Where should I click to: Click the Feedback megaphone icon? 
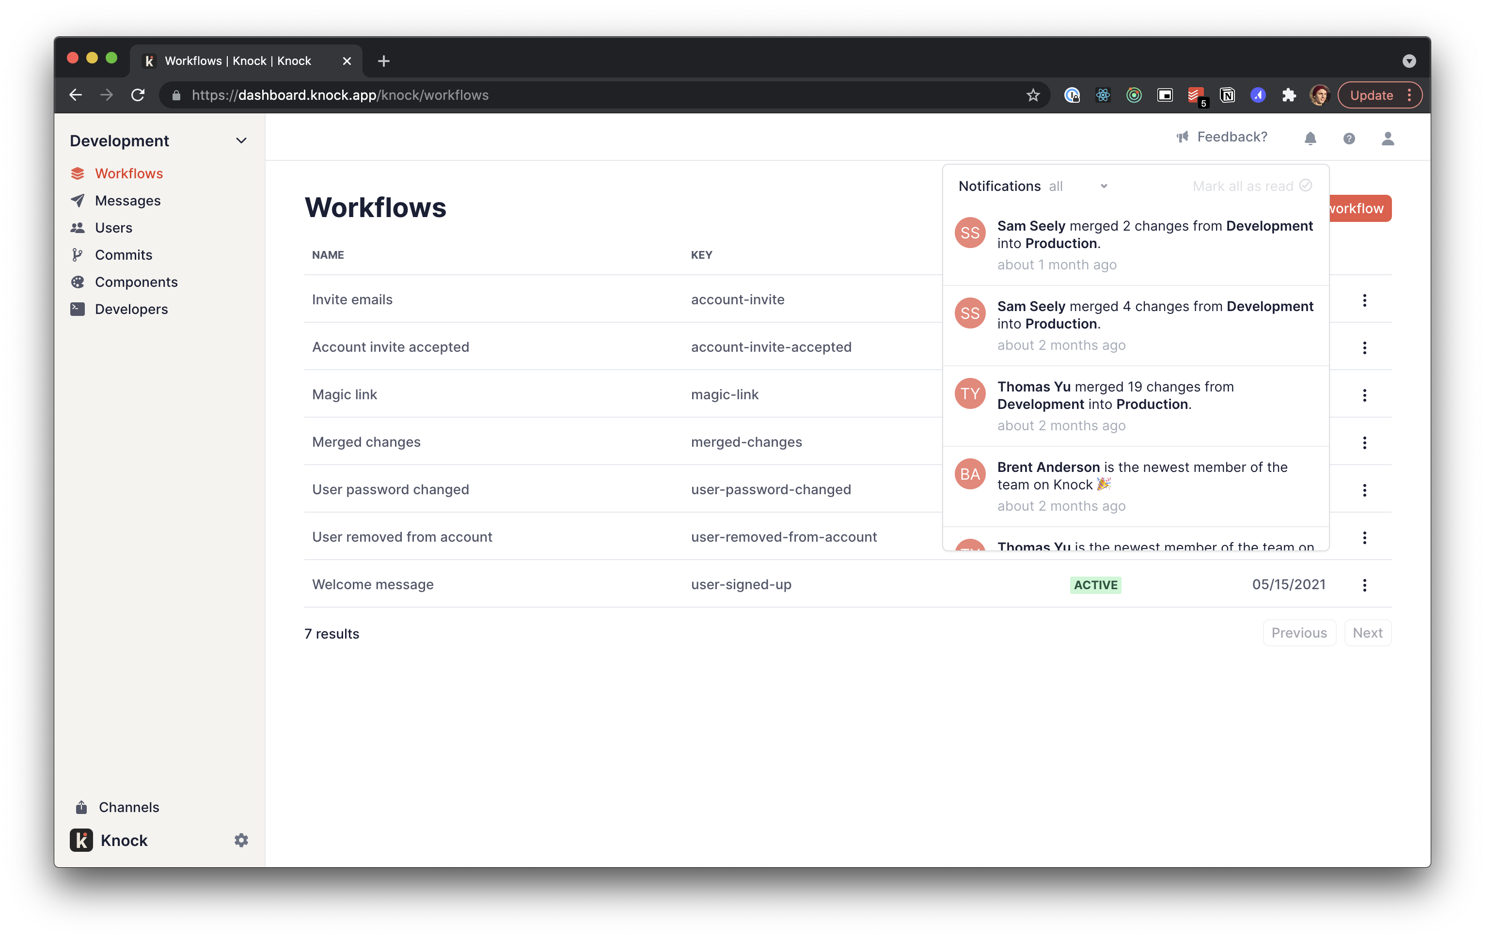1182,137
